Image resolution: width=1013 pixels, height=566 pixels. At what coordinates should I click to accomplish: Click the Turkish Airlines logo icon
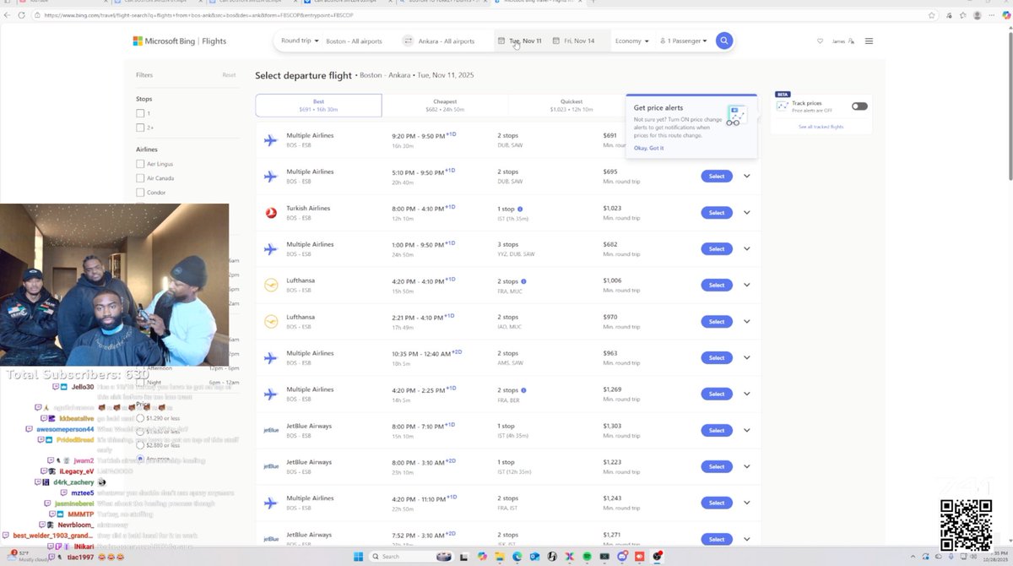click(x=271, y=213)
